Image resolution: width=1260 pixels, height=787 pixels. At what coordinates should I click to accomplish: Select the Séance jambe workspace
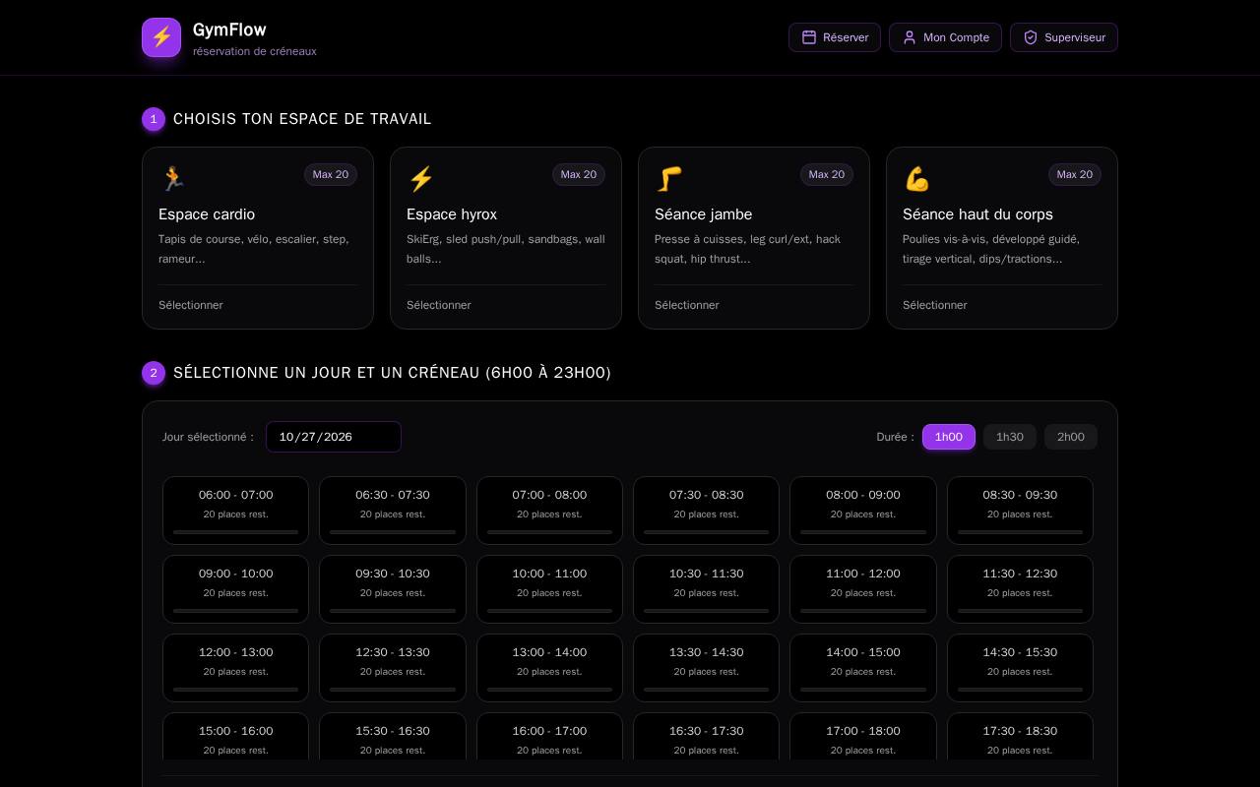[x=754, y=238]
